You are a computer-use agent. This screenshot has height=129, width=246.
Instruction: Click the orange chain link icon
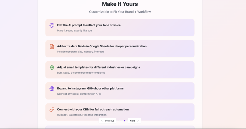coord(52,110)
